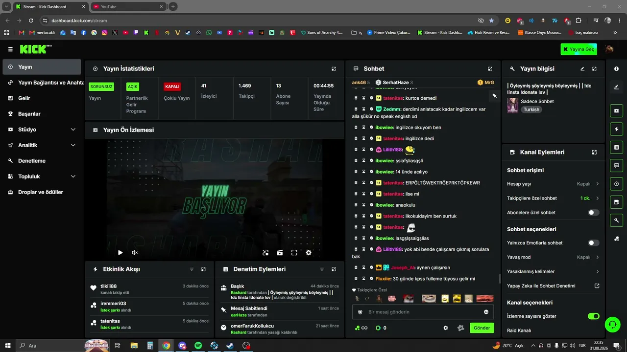Expand the Denetim Eylemleri panel
This screenshot has width=627, height=352.
(x=334, y=269)
